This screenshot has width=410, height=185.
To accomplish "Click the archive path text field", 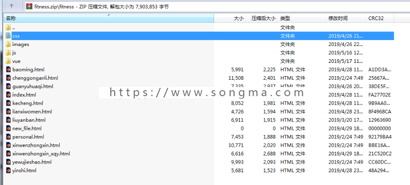I will pyautogui.click(x=217, y=6).
